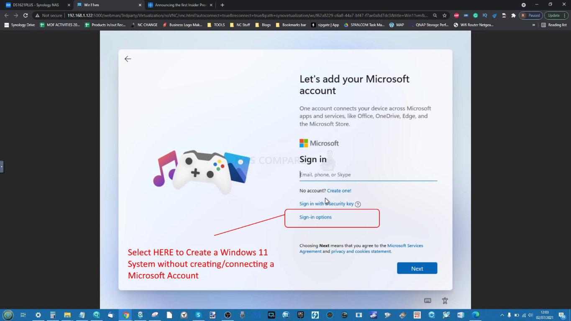This screenshot has width=571, height=321.
Task: Click the zoom magnifier in the address bar
Action: coord(435,15)
